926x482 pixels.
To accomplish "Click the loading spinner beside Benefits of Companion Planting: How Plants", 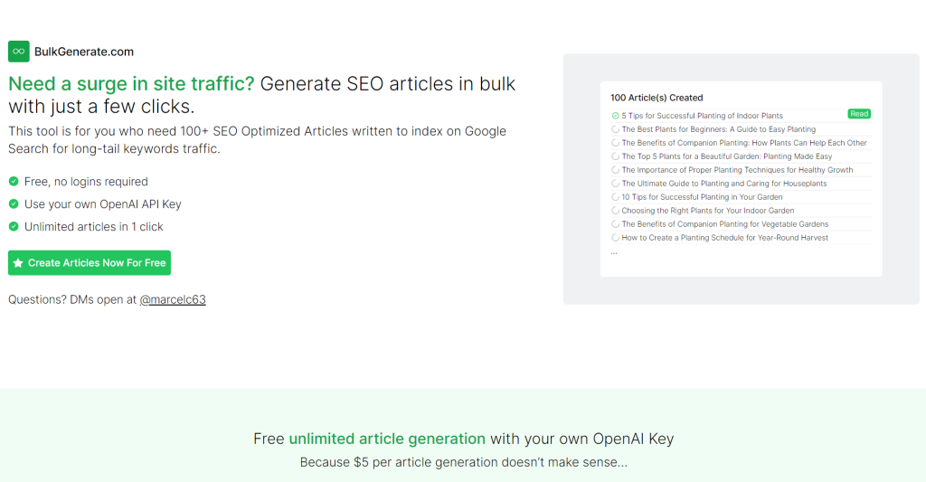I will coord(615,143).
